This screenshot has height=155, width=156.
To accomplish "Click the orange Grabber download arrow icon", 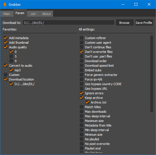I will [5, 5].
